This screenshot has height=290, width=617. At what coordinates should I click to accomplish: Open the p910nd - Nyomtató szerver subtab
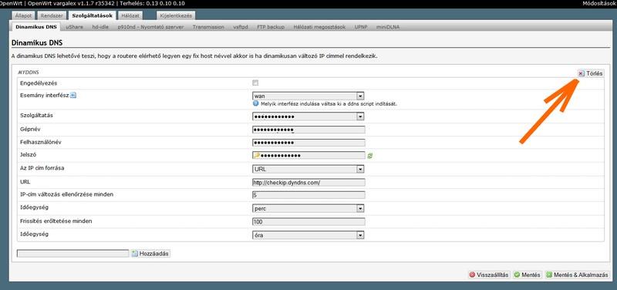point(150,27)
